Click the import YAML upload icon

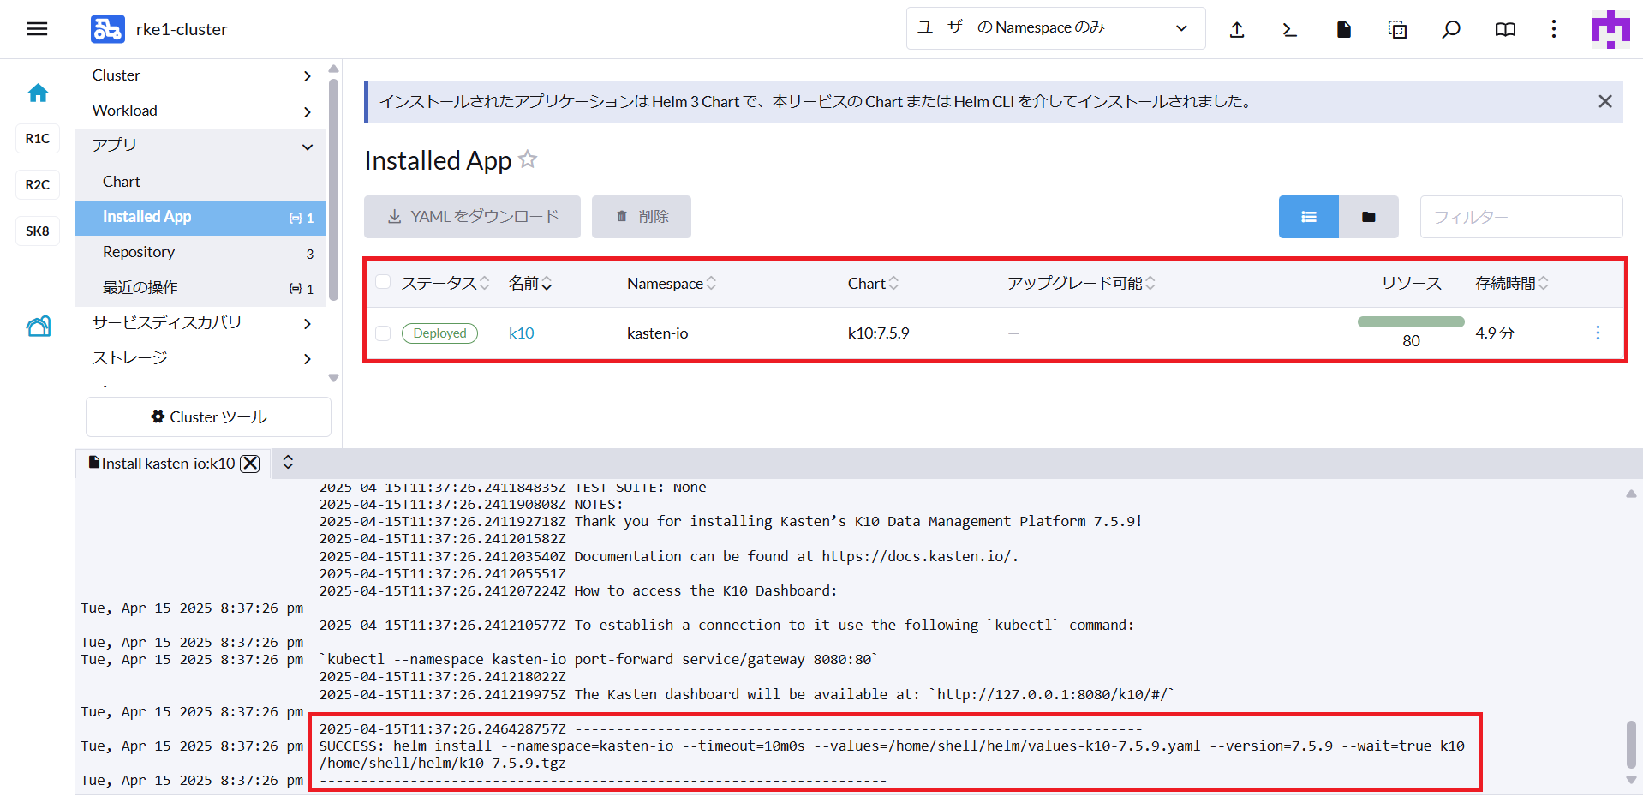pos(1237,30)
